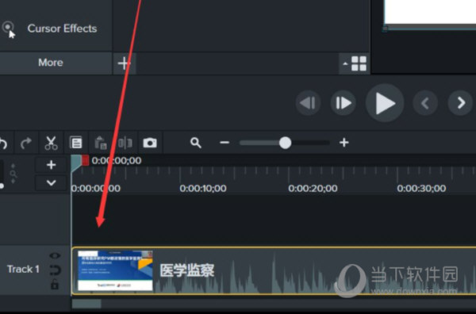476x314 pixels.
Task: Zoom out the timeline with minus
Action: pos(225,142)
